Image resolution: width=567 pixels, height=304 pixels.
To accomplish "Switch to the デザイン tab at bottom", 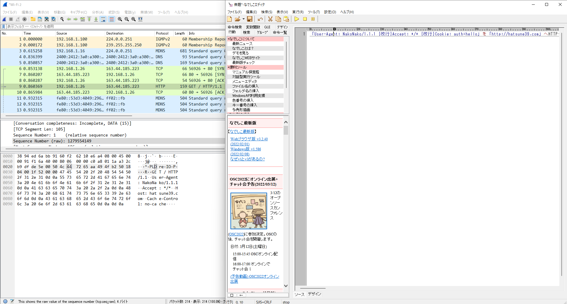I will (314, 294).
